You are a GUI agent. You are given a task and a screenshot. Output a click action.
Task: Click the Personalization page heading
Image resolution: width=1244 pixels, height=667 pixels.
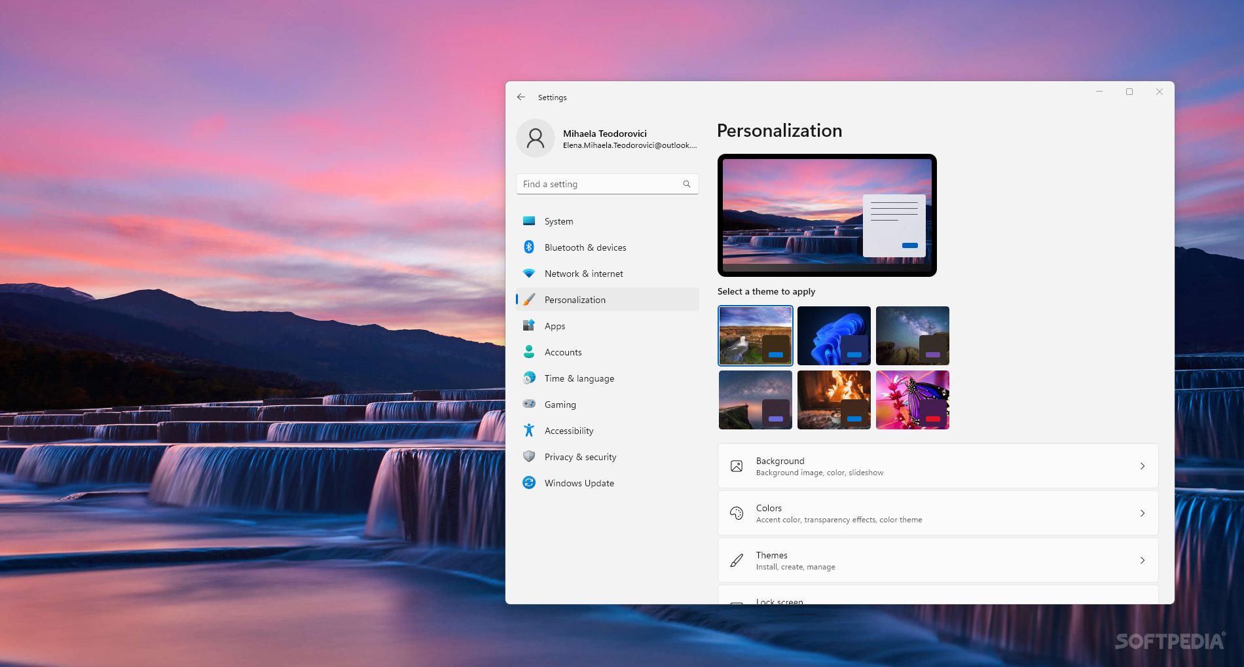coord(780,130)
